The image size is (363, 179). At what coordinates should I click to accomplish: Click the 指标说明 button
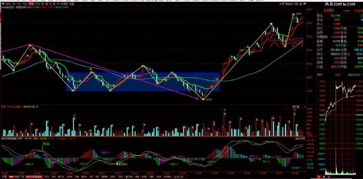(299, 138)
